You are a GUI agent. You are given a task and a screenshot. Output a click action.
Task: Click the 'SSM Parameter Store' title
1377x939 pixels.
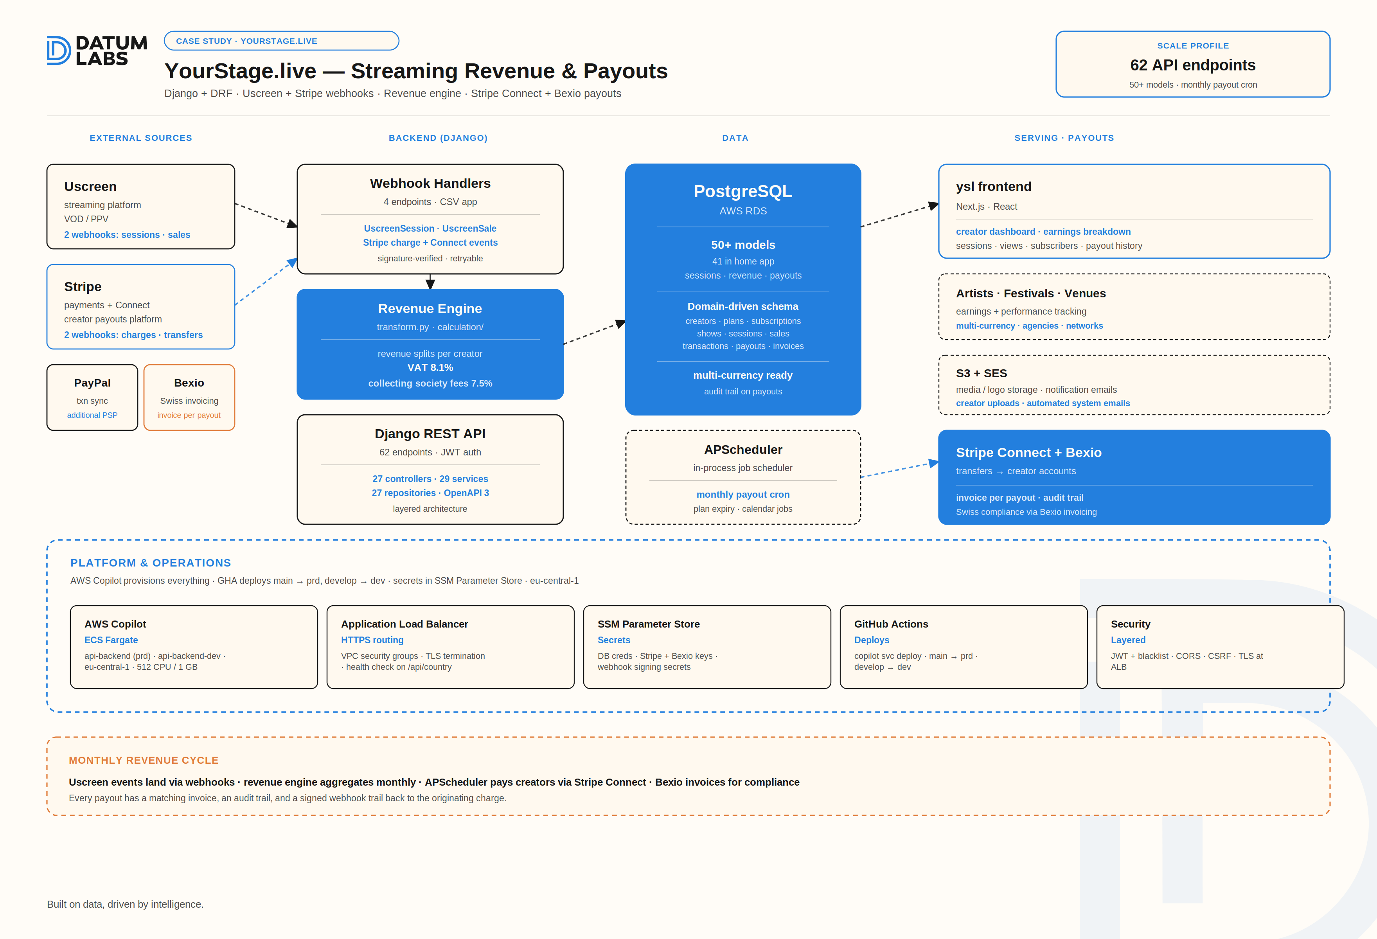(649, 624)
